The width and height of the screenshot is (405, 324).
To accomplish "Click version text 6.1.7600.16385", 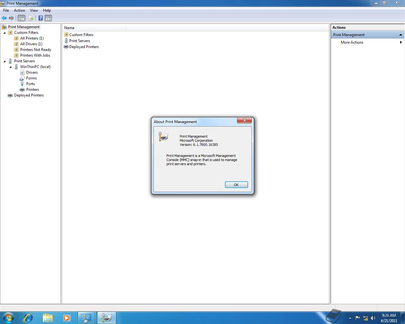I will [205, 145].
